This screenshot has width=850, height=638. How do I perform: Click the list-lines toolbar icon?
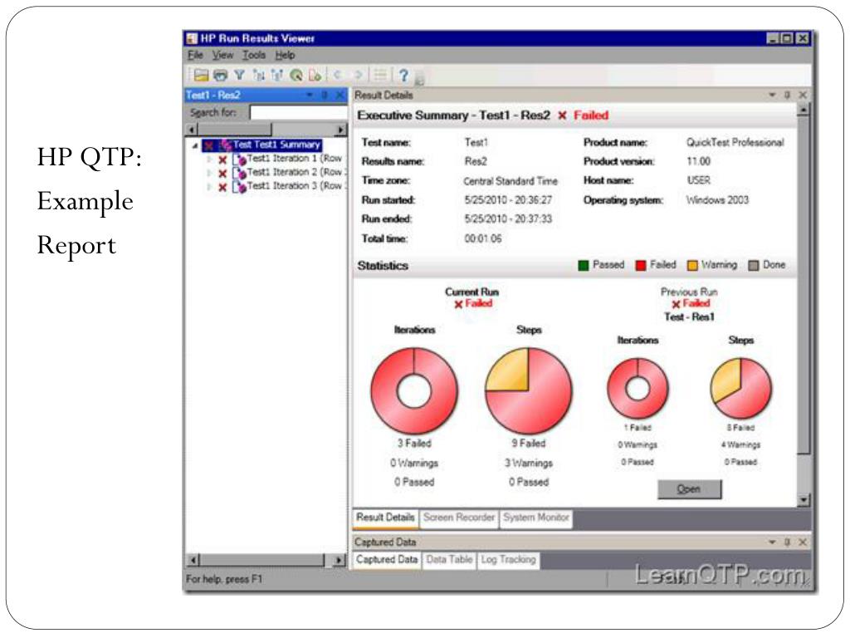380,75
